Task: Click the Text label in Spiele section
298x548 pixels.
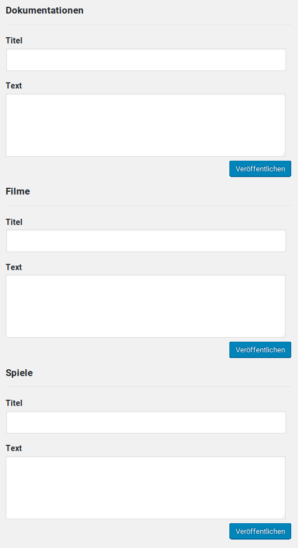Action: [13, 448]
